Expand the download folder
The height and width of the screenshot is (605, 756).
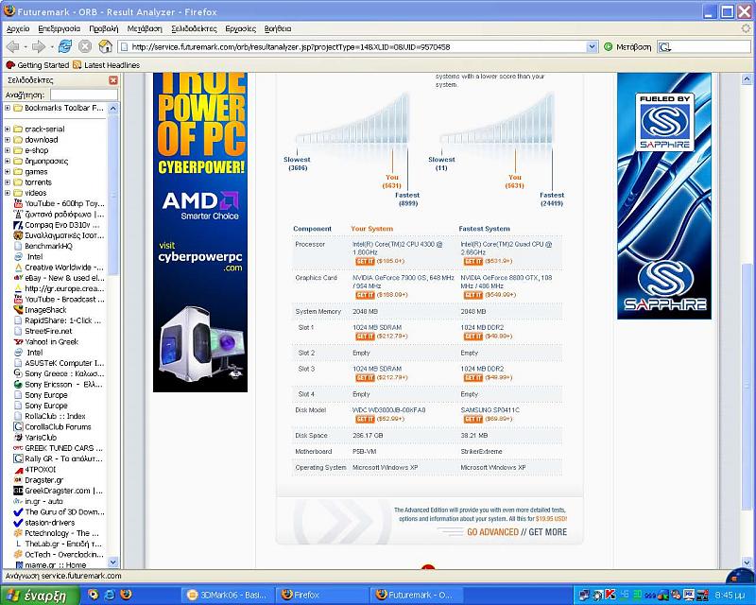point(8,139)
